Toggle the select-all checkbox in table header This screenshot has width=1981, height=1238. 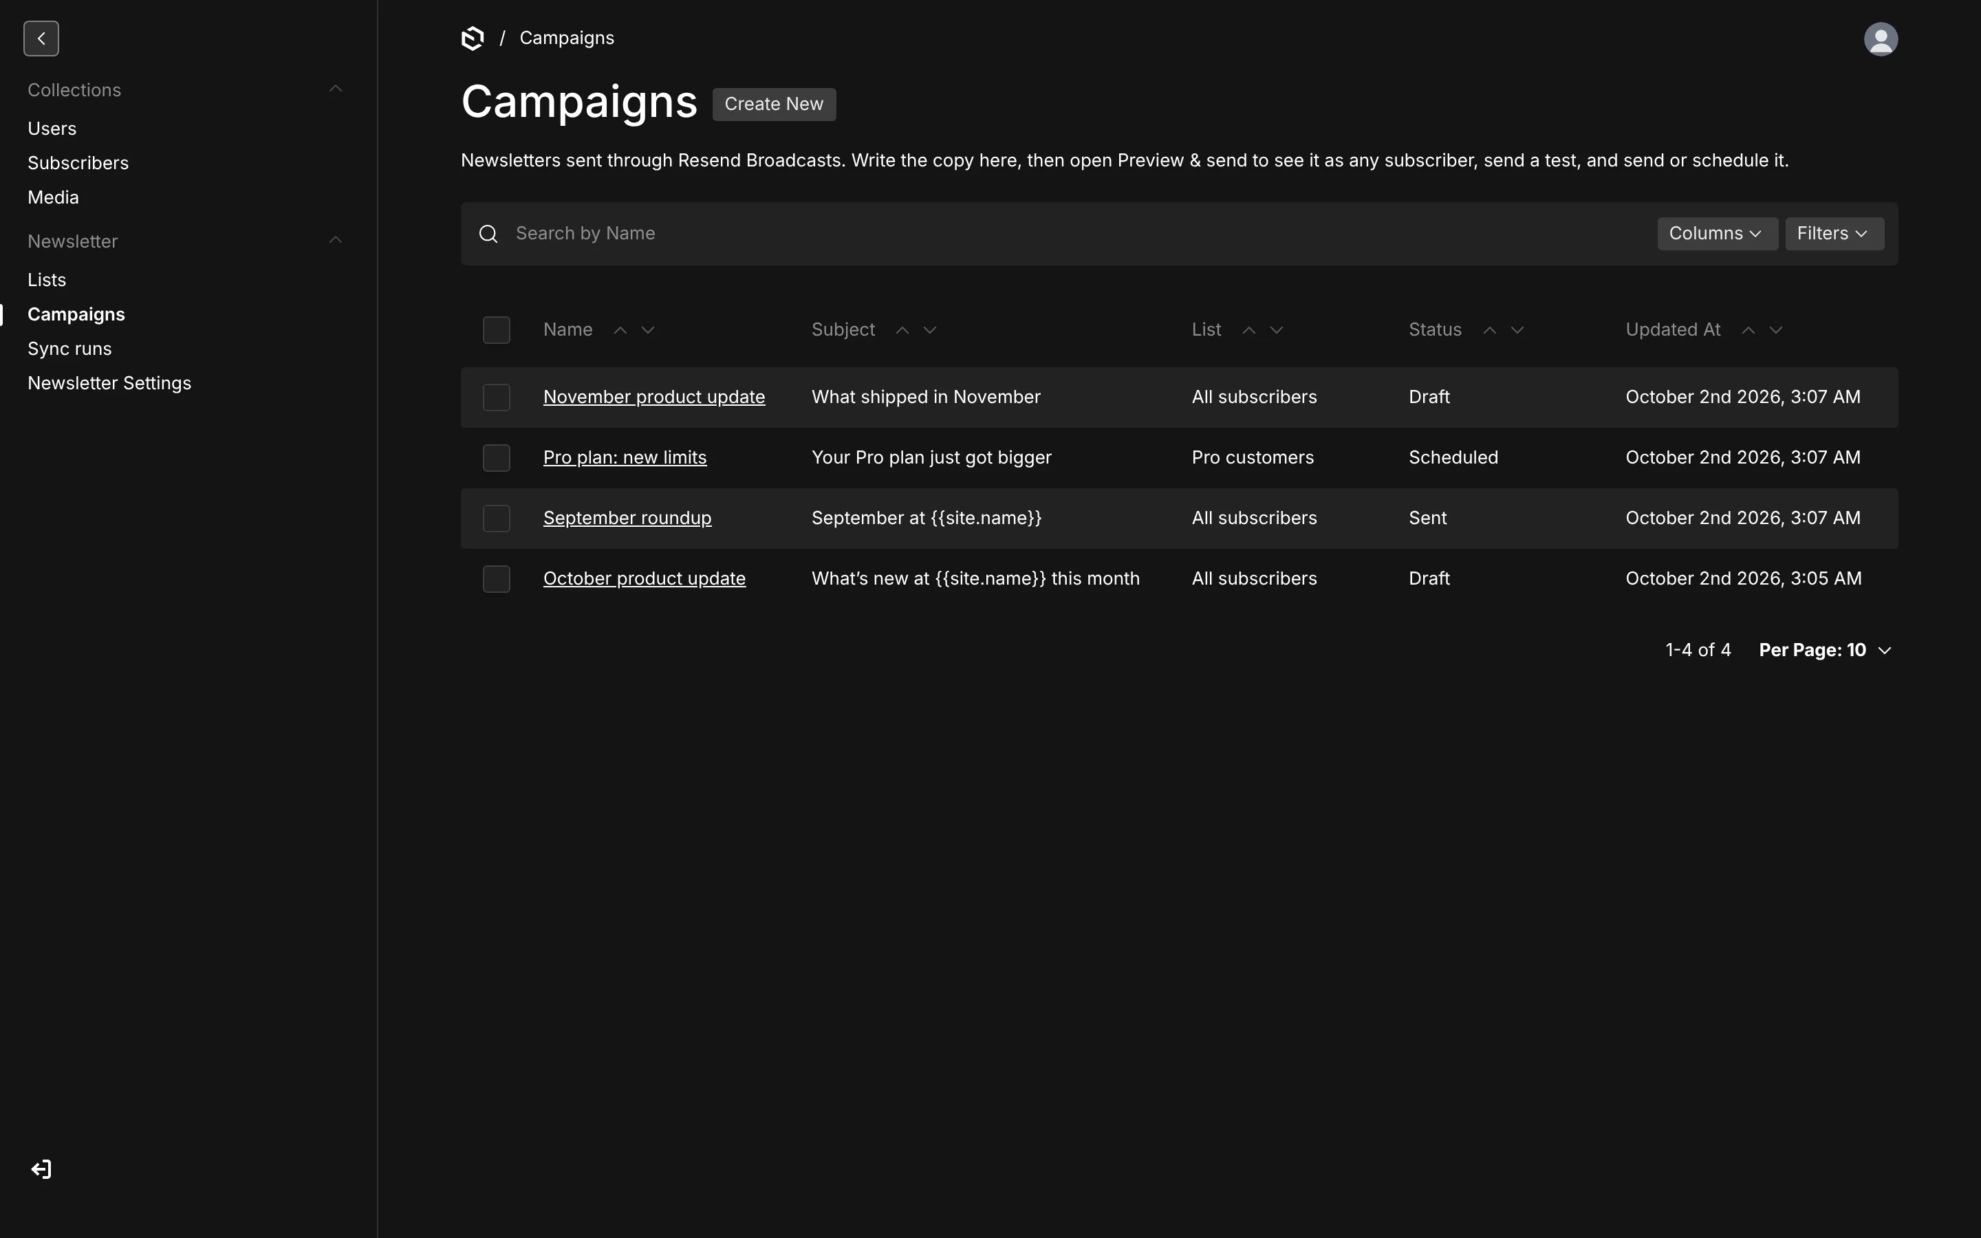497,330
